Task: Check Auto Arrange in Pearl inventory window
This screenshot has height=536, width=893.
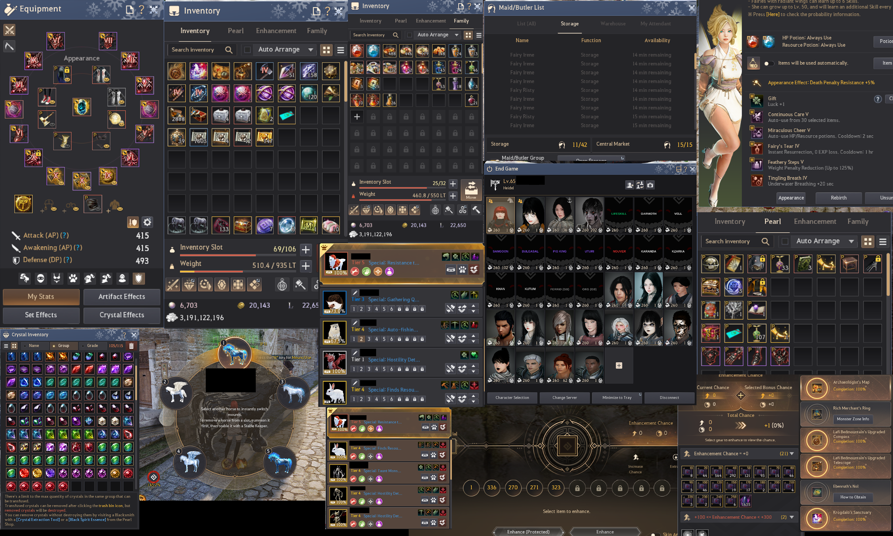Action: point(785,241)
